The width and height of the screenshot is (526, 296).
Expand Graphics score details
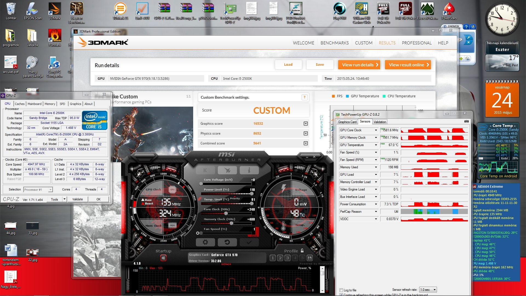pos(305,124)
